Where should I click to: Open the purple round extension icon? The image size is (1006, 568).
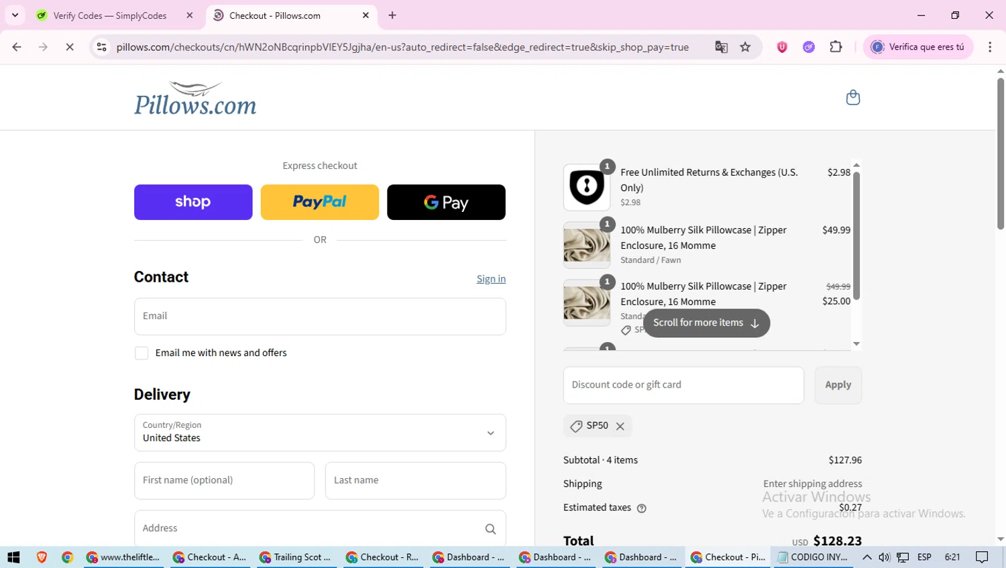click(x=809, y=47)
